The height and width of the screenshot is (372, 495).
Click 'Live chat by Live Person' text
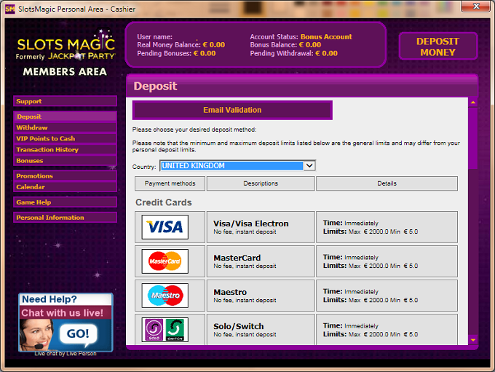tap(66, 354)
